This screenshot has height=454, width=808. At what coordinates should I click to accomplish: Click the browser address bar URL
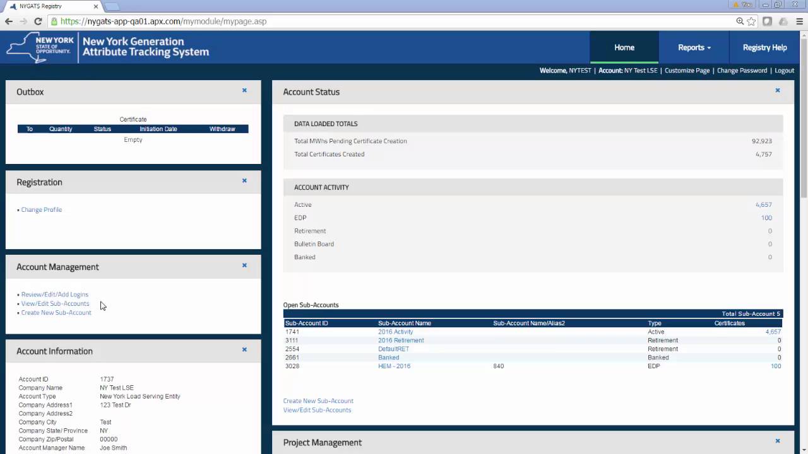[163, 21]
